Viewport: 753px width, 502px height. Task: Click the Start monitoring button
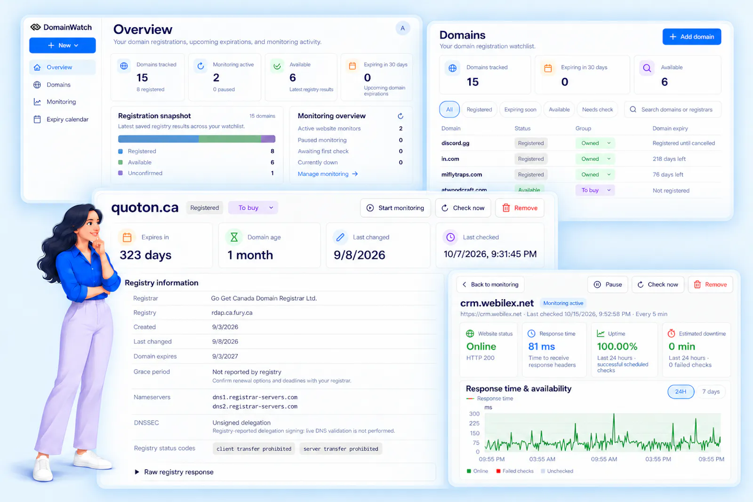[395, 208]
